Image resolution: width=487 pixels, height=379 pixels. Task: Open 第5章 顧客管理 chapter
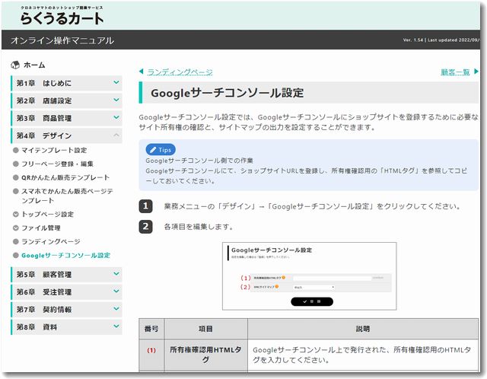tap(66, 274)
